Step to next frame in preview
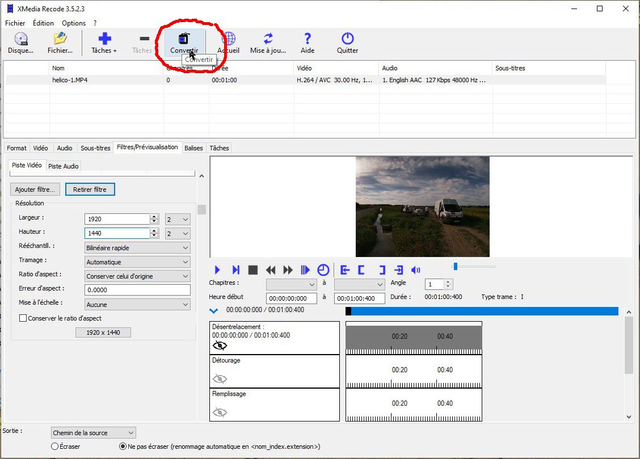The height and width of the screenshot is (459, 640). coord(235,269)
